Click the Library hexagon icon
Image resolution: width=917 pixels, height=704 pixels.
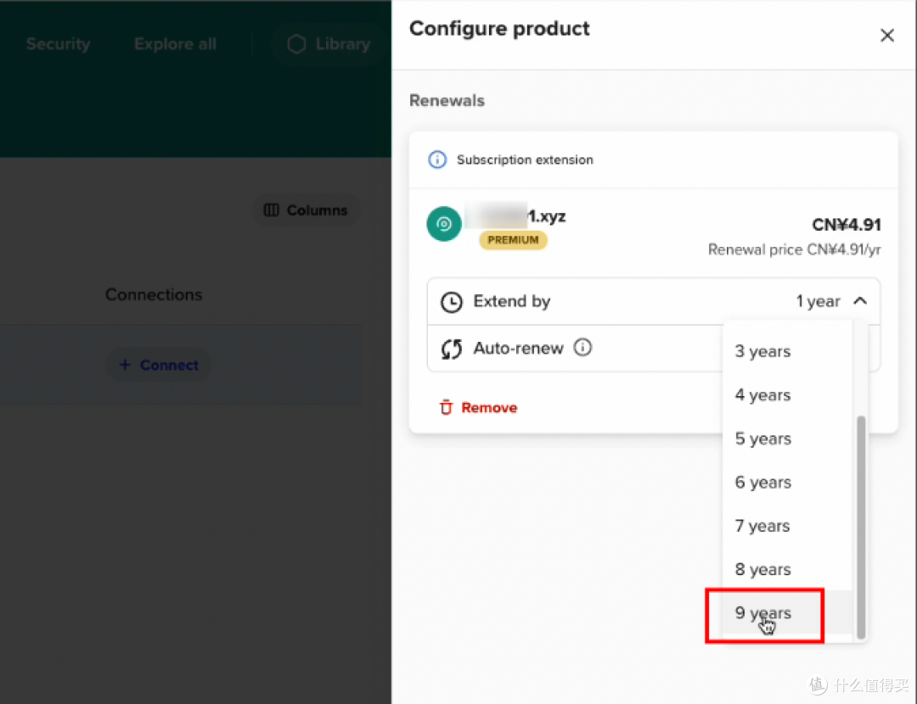[296, 44]
